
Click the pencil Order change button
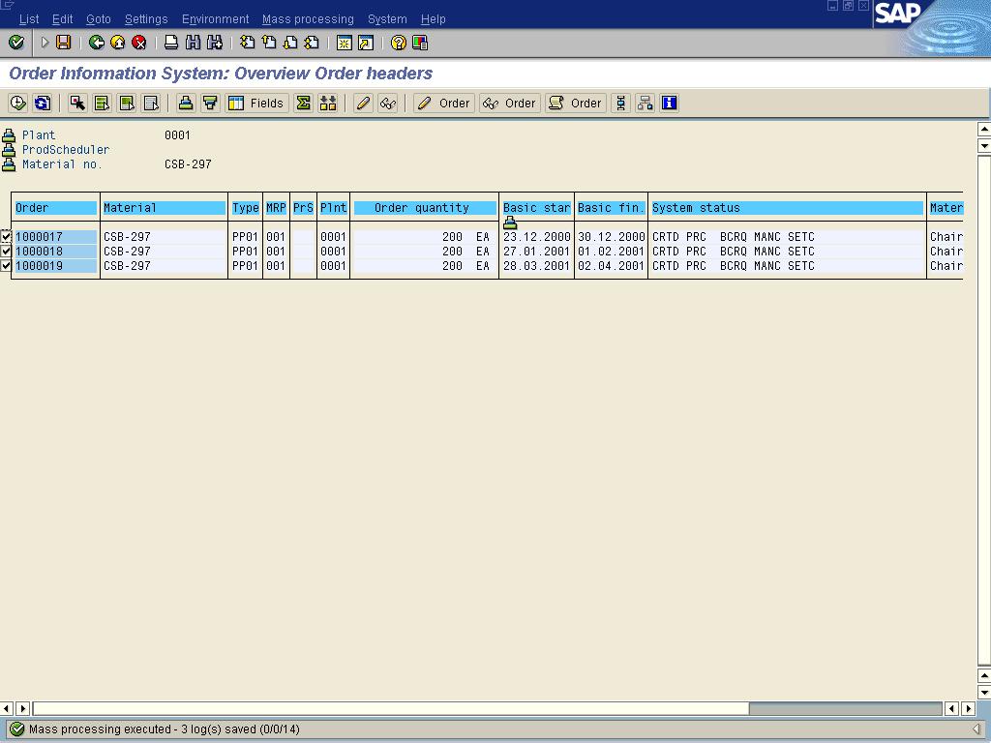pyautogui.click(x=443, y=103)
